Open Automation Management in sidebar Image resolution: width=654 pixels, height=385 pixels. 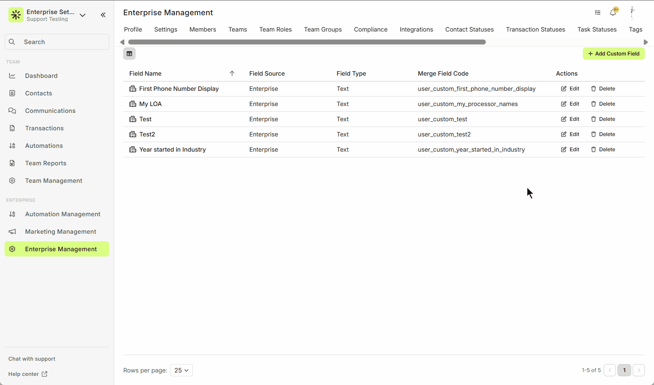[x=62, y=214]
